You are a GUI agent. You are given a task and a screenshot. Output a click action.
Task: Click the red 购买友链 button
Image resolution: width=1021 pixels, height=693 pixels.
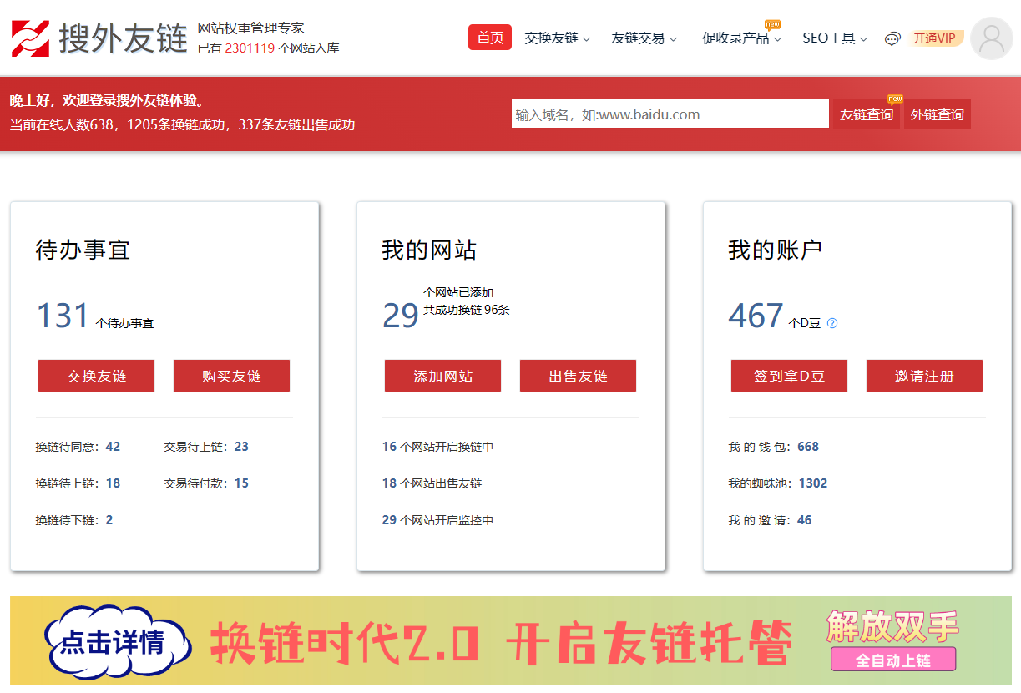[x=231, y=376]
